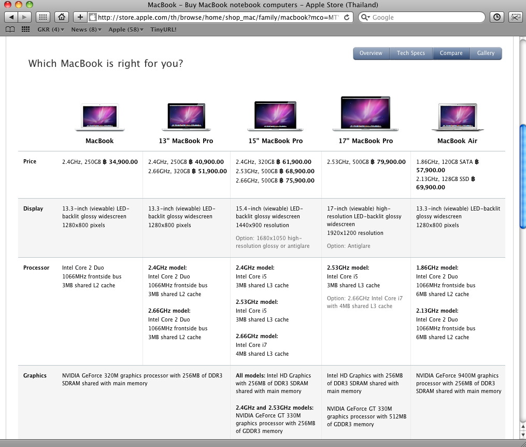Screen dimensions: 526x447
Task: Click the "2.13GHz model:" heading
Action: point(437,311)
